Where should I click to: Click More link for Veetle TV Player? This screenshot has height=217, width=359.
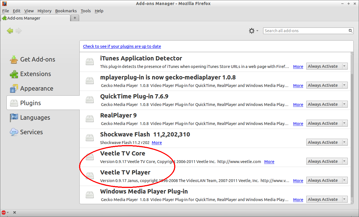pyautogui.click(x=298, y=181)
